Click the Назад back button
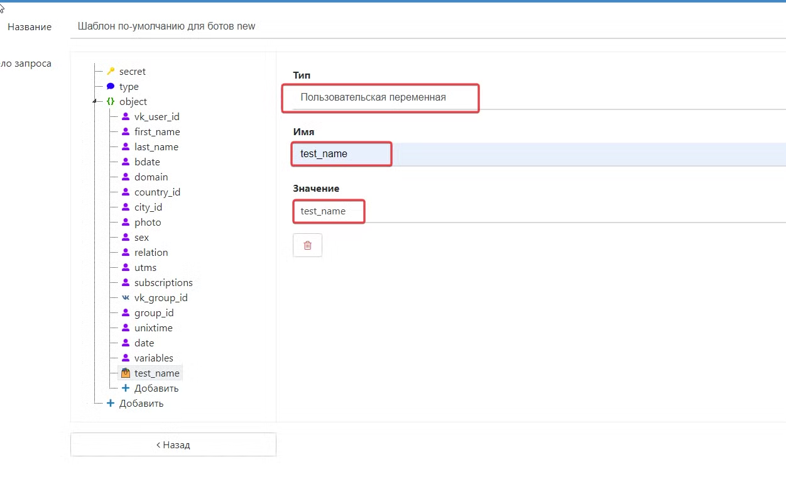Screen dimensions: 786x496 pos(173,444)
